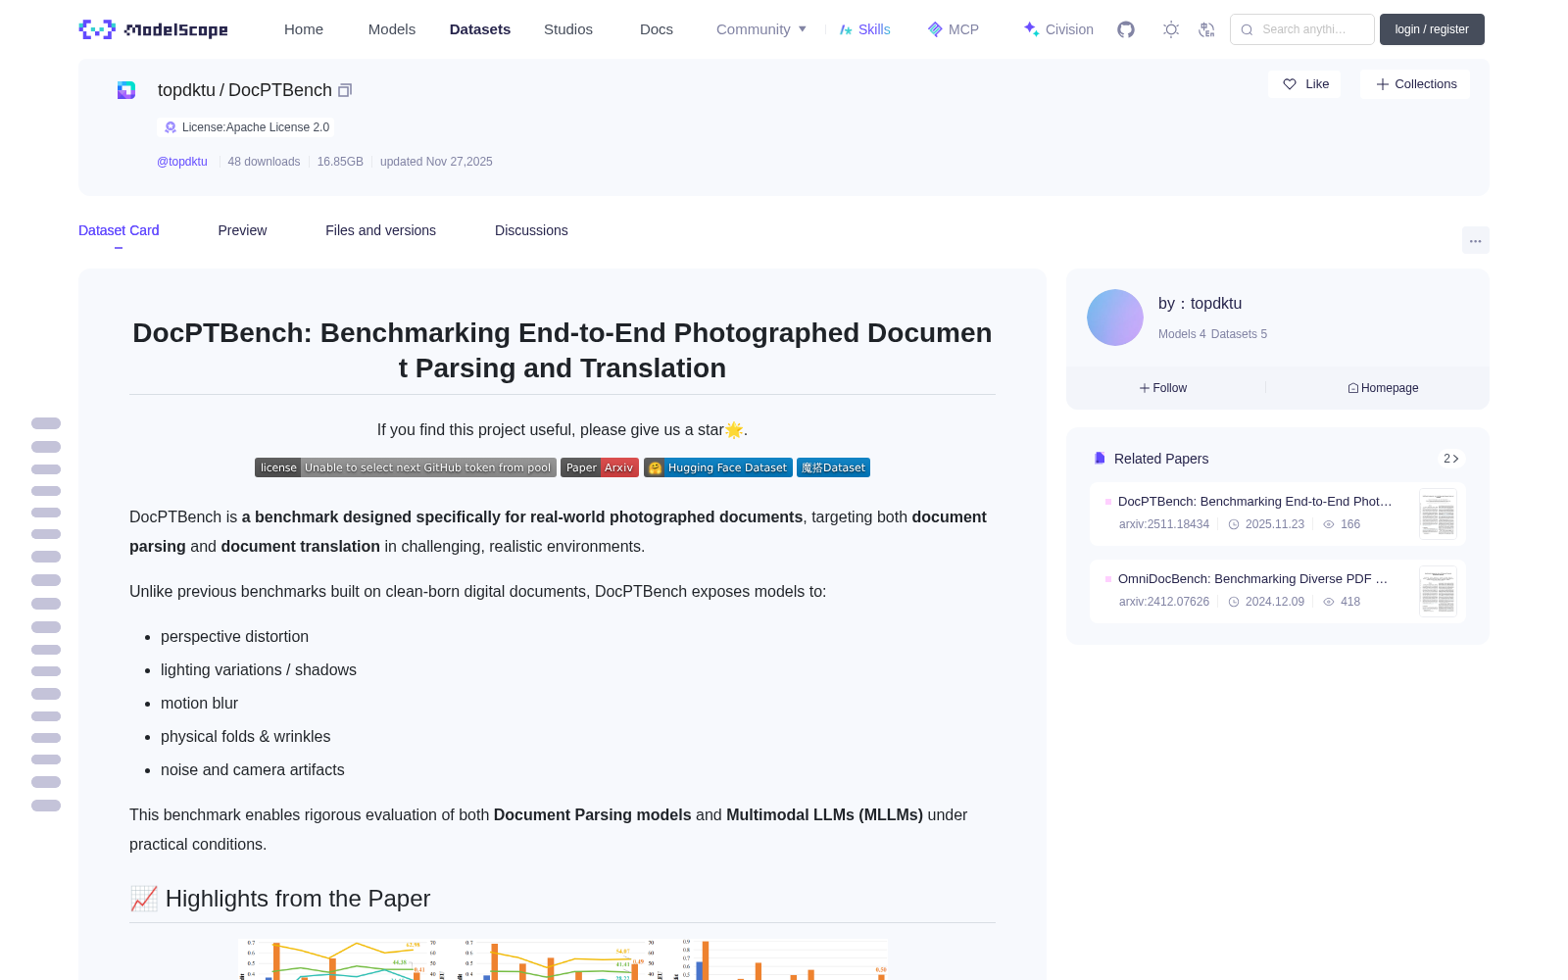Open the Civision link in navbar
The width and height of the screenshot is (1568, 980).
pos(1058,29)
